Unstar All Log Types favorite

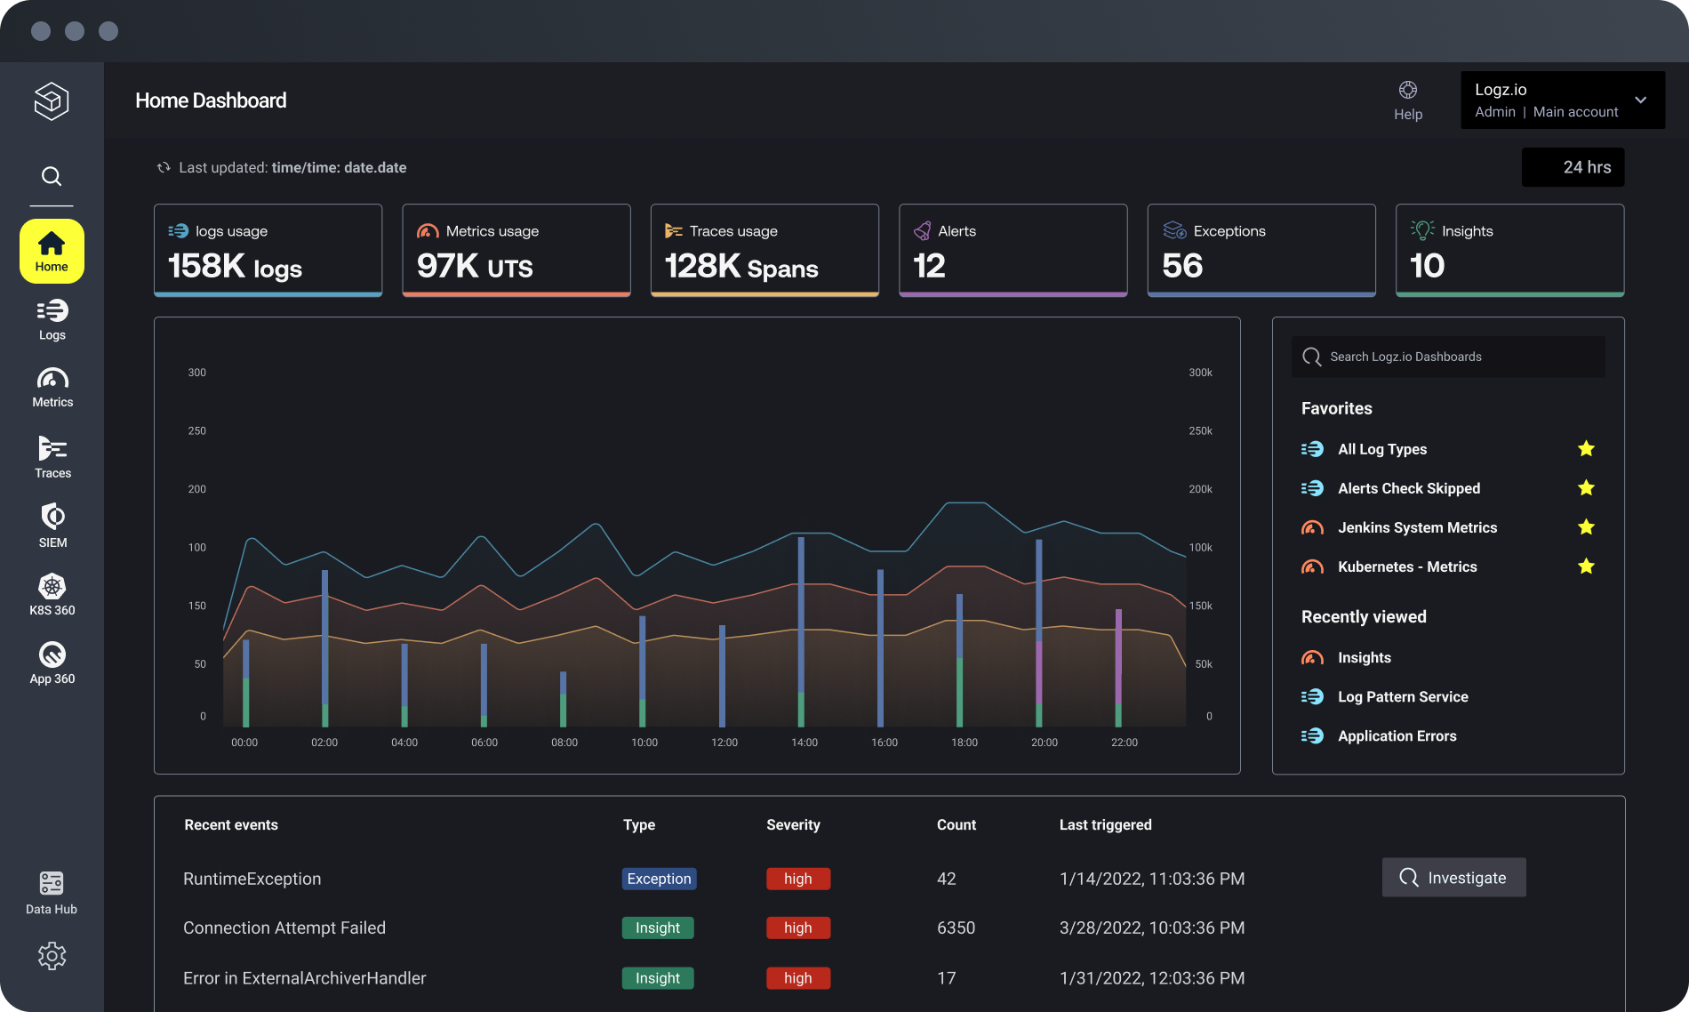point(1586,449)
